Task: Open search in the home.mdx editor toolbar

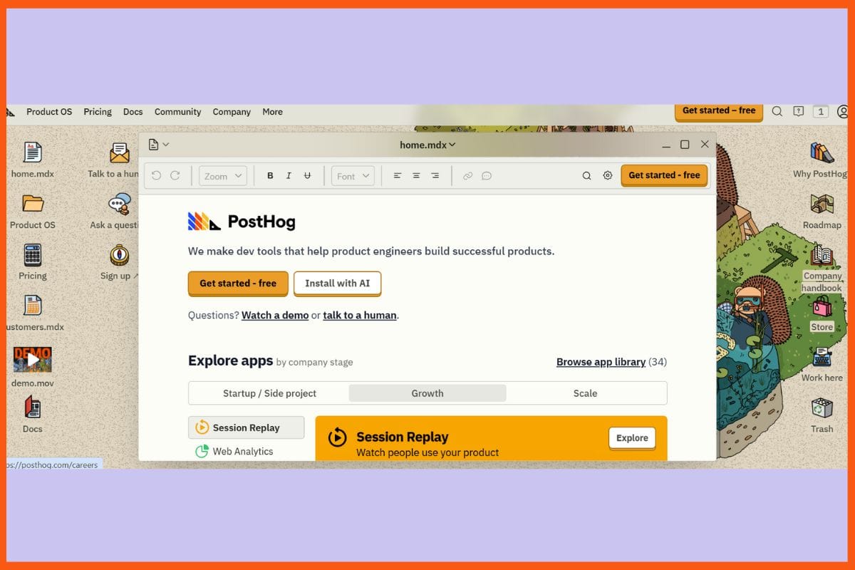Action: click(x=586, y=175)
